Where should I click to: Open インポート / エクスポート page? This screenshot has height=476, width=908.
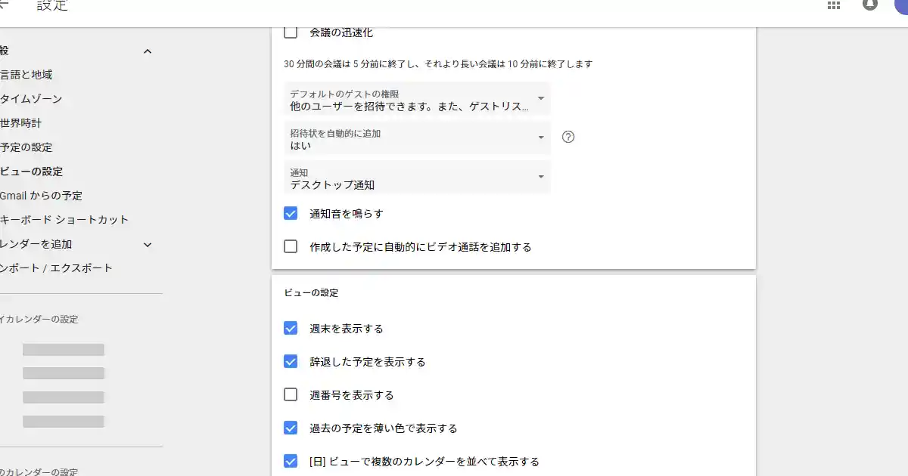coord(56,268)
